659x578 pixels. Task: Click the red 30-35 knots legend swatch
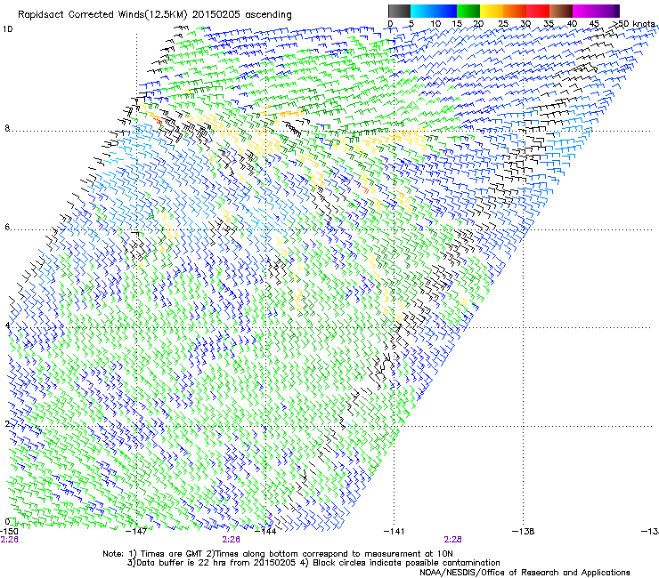click(538, 11)
